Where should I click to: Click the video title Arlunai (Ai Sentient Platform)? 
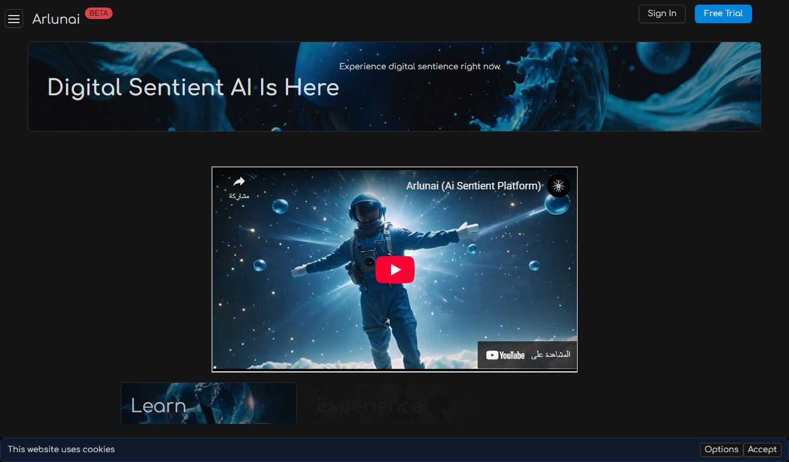tap(474, 186)
